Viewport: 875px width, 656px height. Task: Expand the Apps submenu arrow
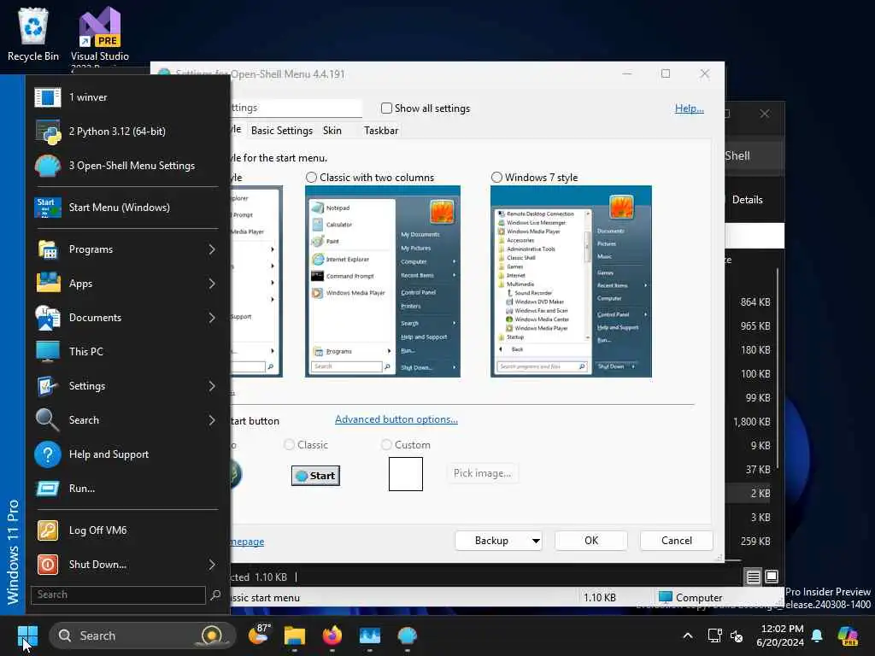[x=212, y=284]
